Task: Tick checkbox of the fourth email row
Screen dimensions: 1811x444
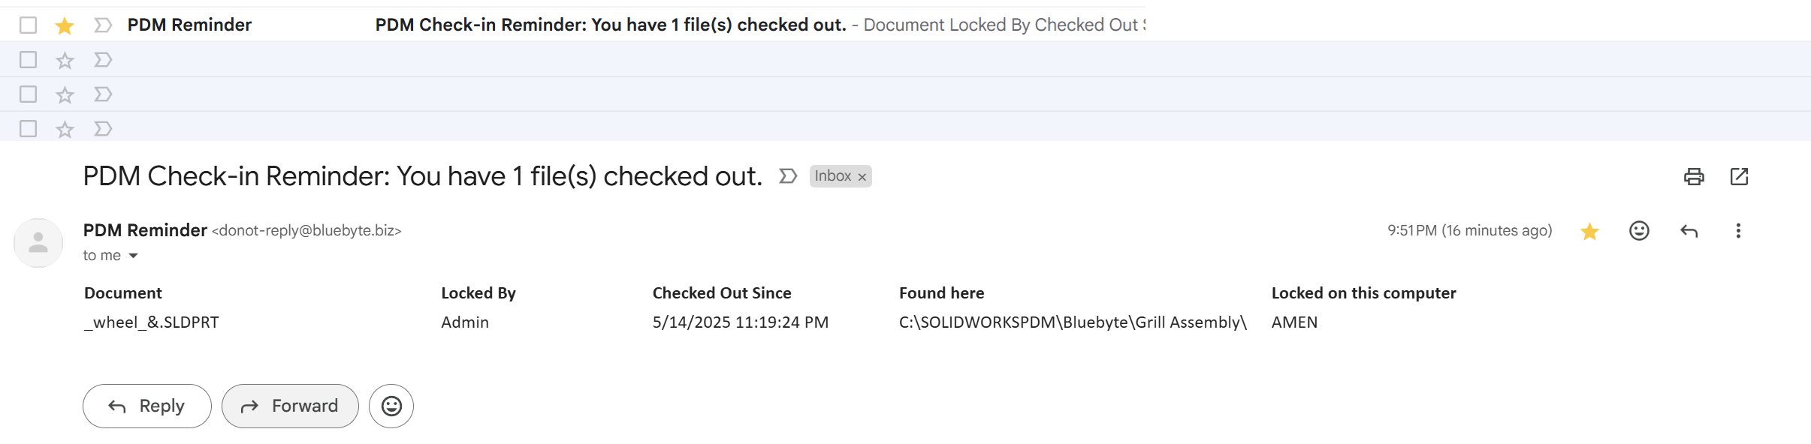Action: click(x=28, y=129)
